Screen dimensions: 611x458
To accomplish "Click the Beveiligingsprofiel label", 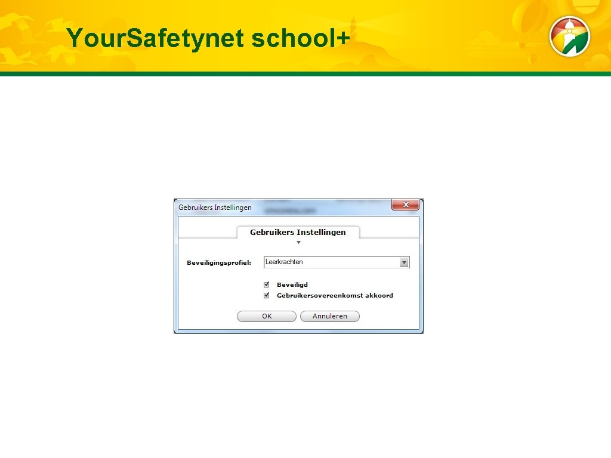I will [219, 263].
